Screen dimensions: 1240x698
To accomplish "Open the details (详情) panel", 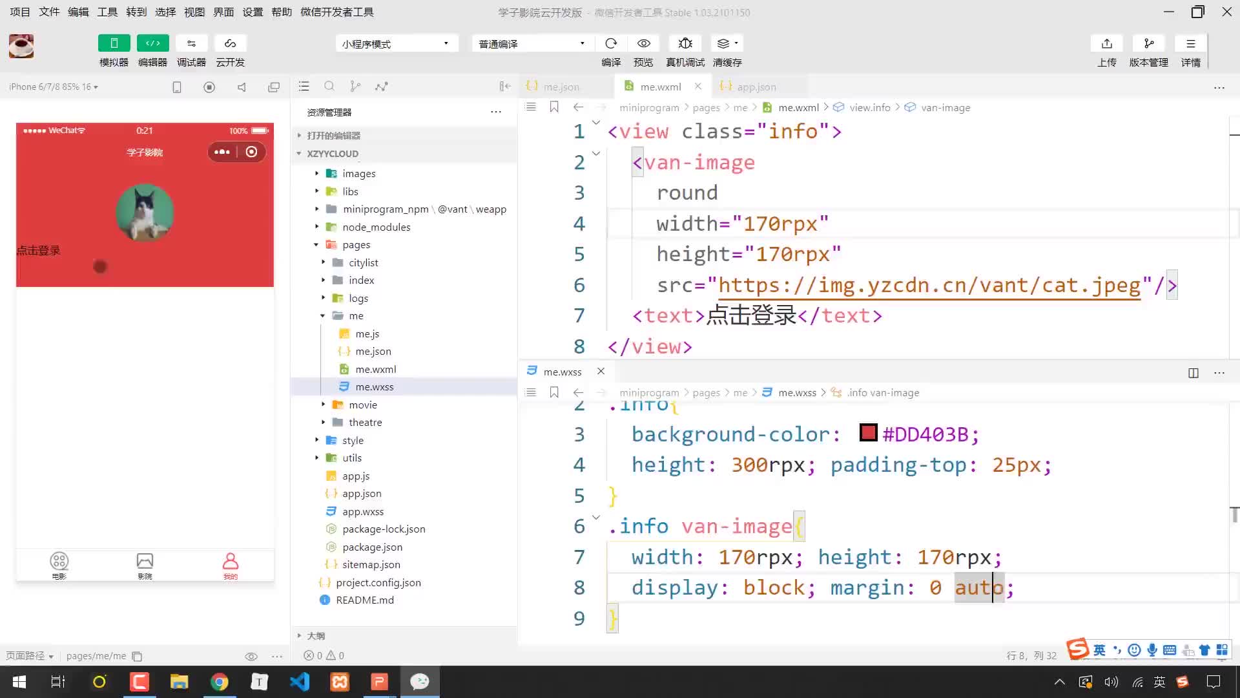I will coord(1190,43).
